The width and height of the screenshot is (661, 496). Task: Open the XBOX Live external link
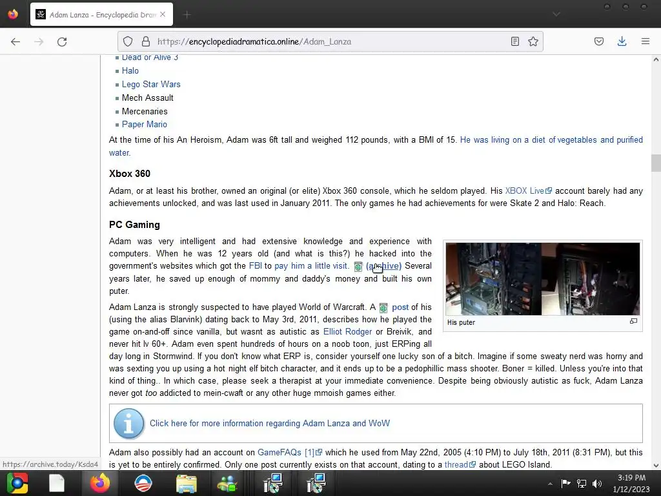point(529,191)
